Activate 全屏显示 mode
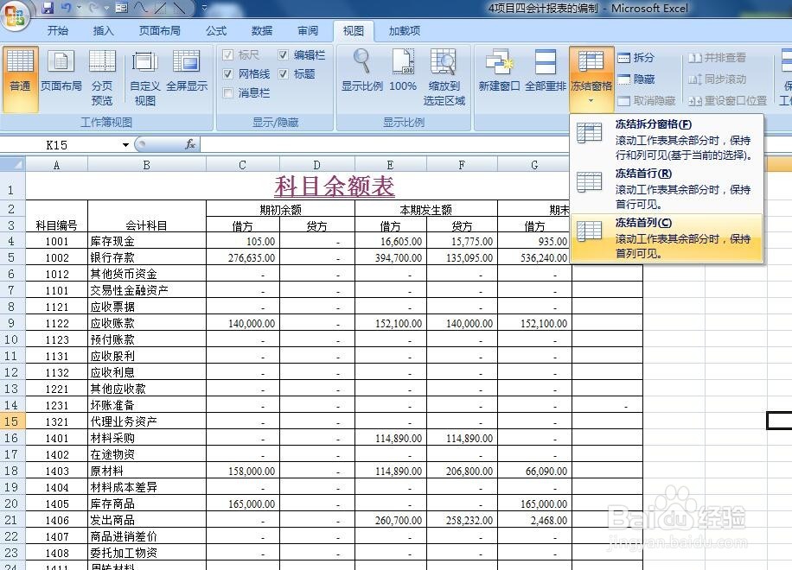The image size is (792, 570). 186,73
